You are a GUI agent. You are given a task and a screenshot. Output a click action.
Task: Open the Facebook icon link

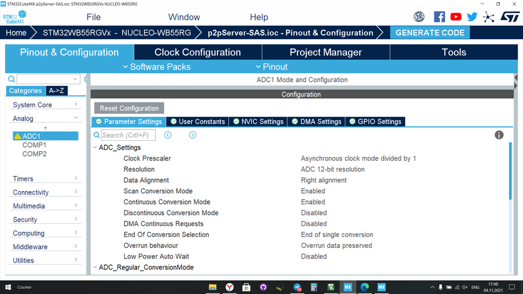(439, 17)
